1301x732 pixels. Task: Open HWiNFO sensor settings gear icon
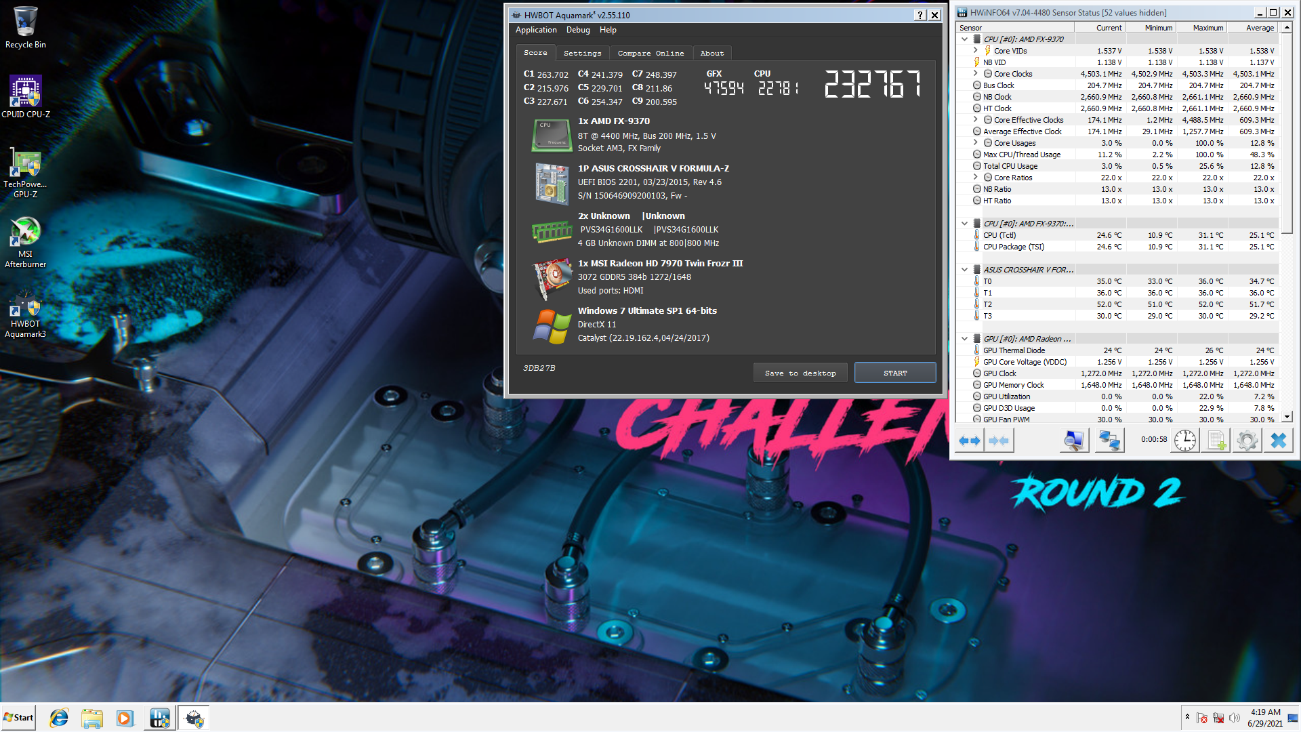(1247, 441)
